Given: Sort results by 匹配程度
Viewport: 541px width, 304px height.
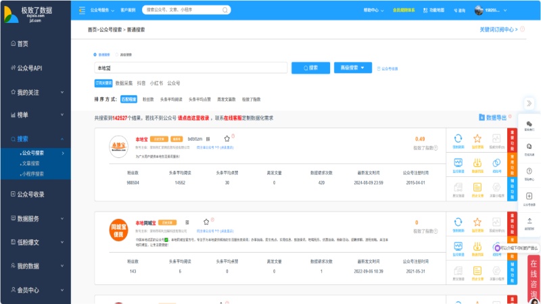Looking at the screenshot, I should [128, 99].
